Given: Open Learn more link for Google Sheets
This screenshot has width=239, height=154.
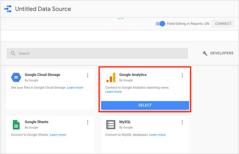Looking at the screenshot, I should coord(58,134).
